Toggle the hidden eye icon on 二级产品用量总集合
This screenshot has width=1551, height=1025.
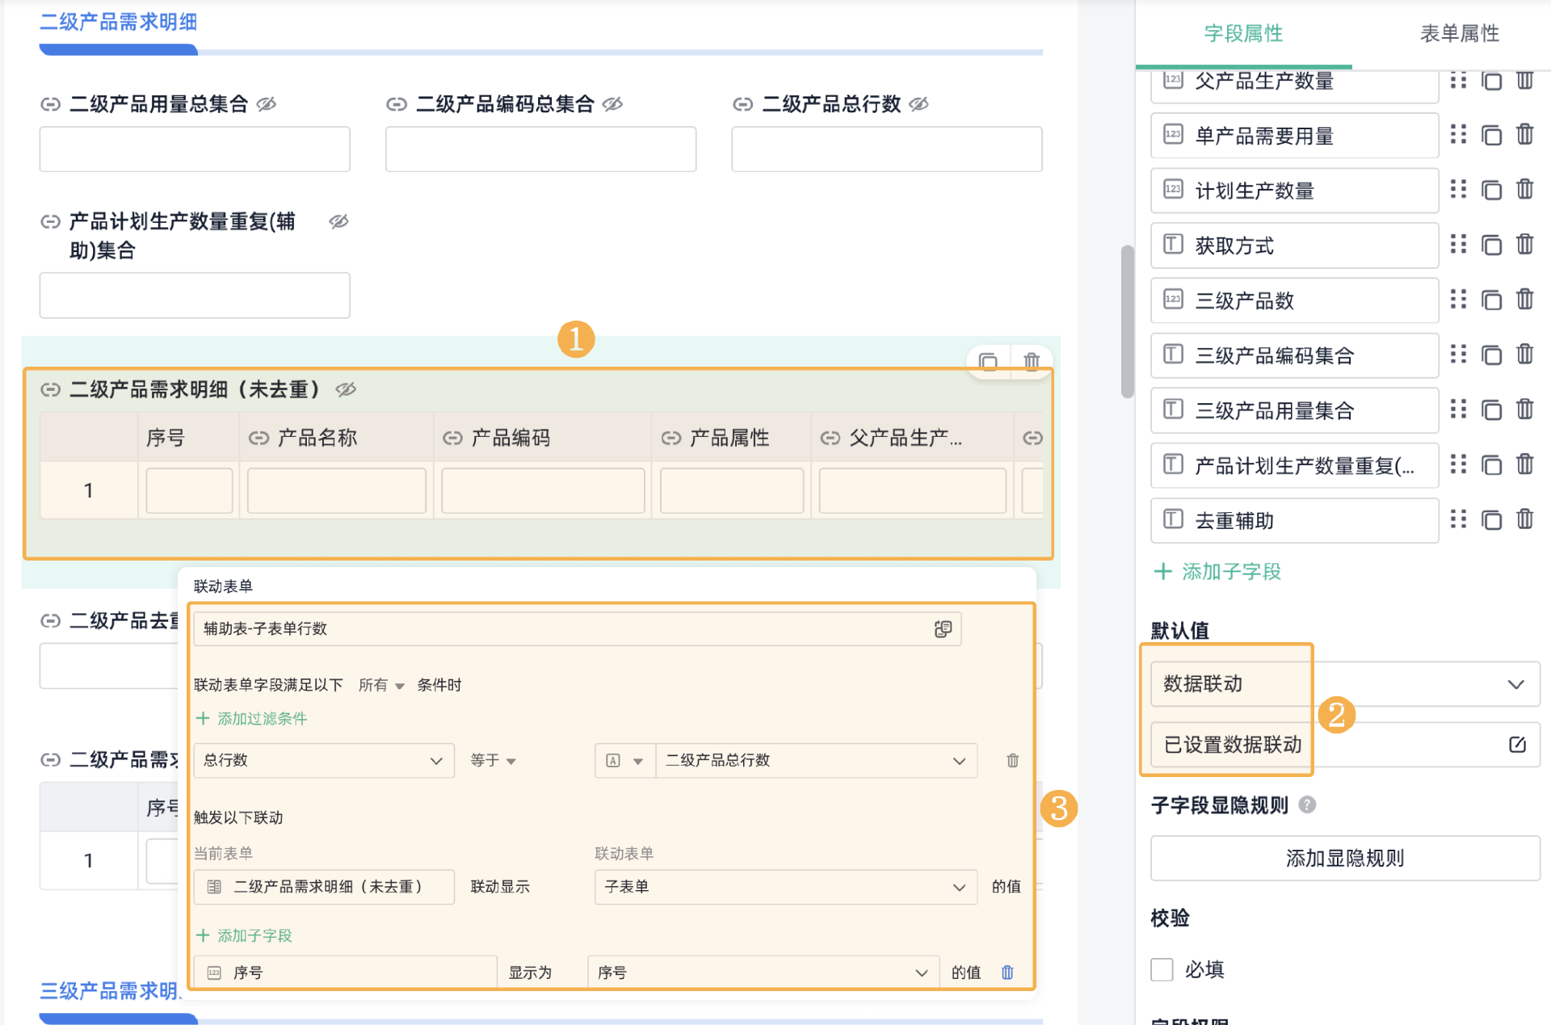[x=267, y=104]
